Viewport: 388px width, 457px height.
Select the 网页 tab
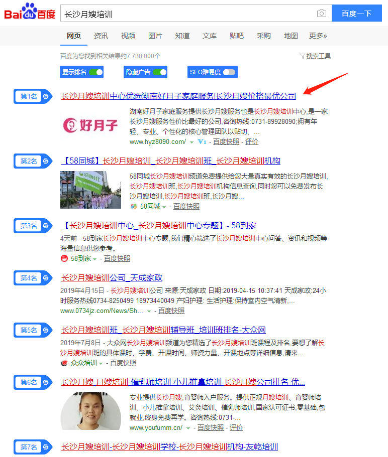[74, 36]
